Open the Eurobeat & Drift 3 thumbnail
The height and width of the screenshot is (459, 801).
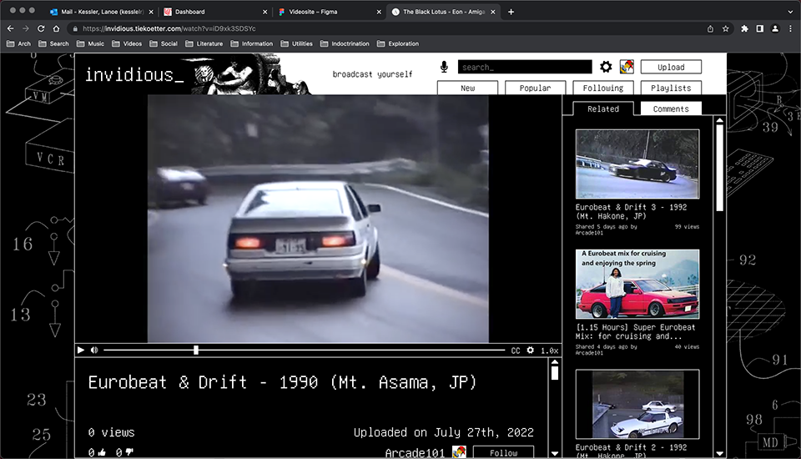637,164
